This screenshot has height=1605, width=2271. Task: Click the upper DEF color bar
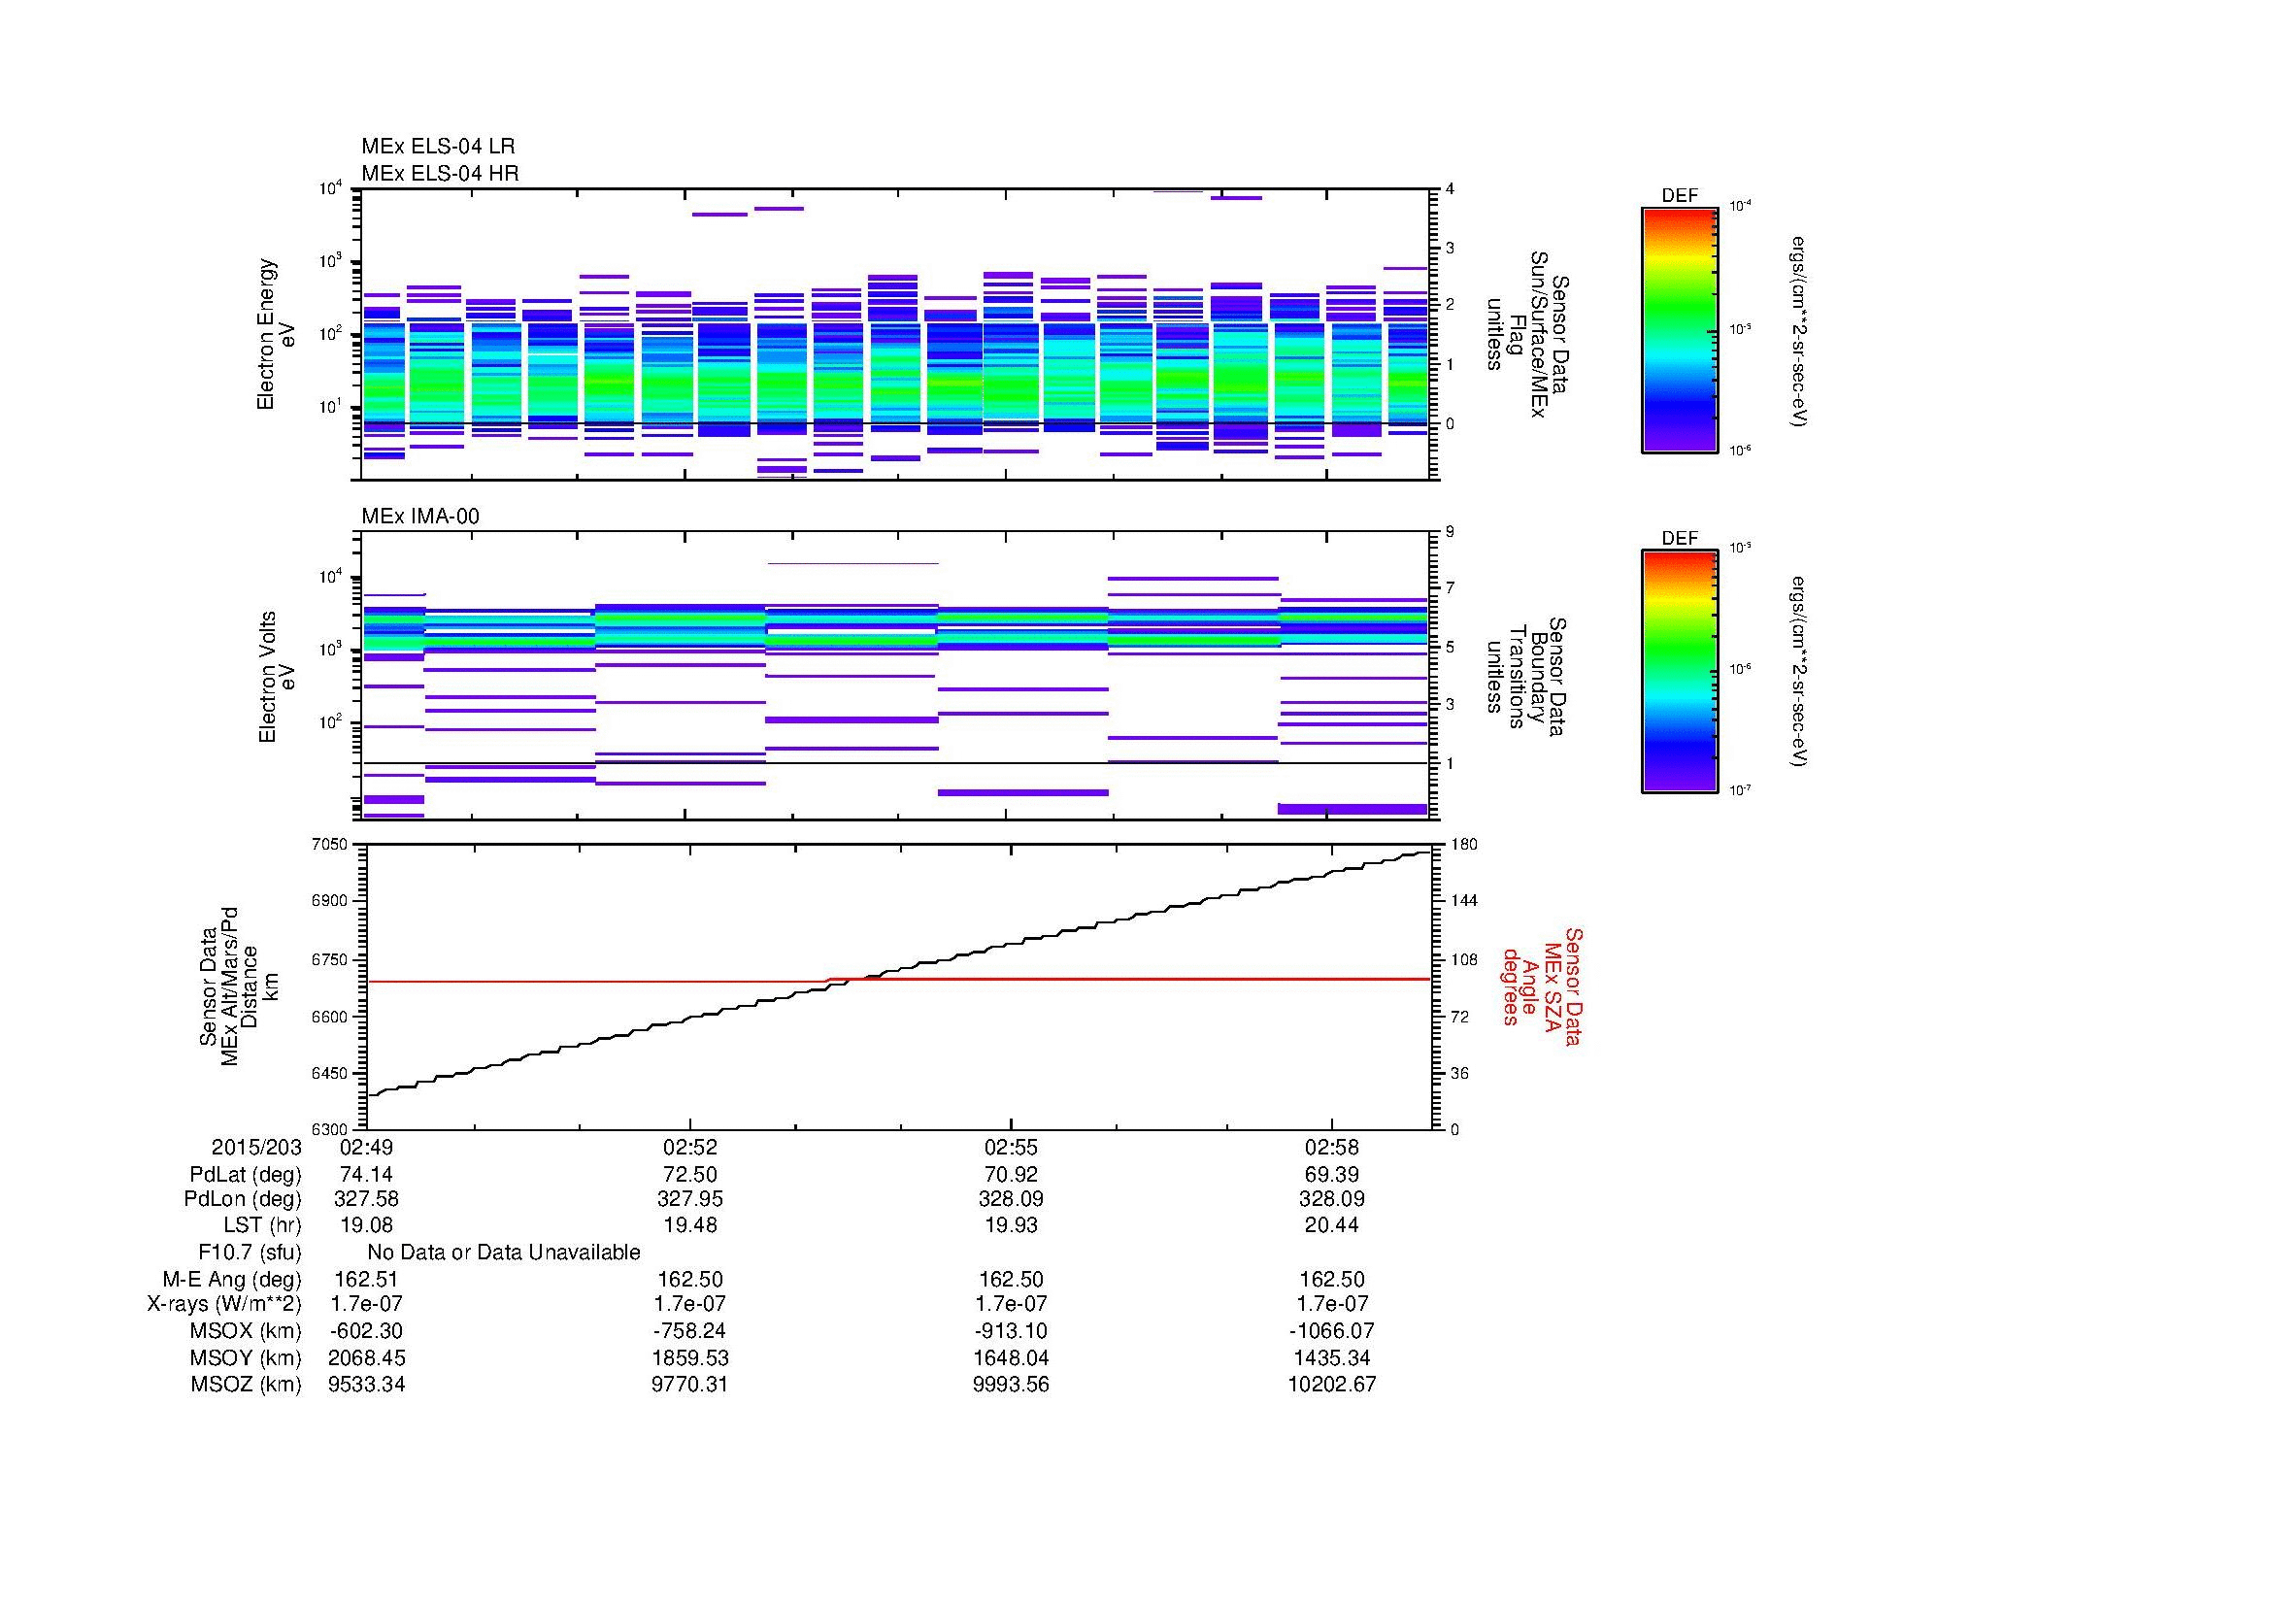point(1680,329)
